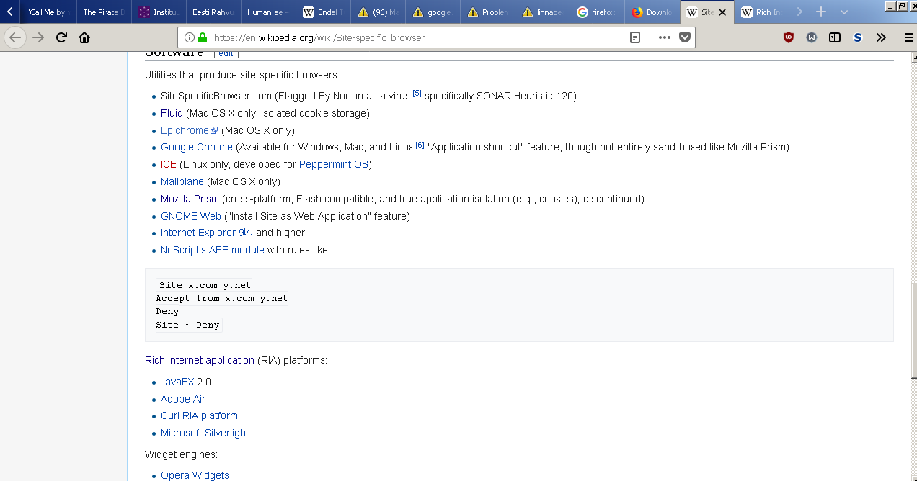
Task: Switch to The Pirate Bay tab
Action: coord(104,12)
